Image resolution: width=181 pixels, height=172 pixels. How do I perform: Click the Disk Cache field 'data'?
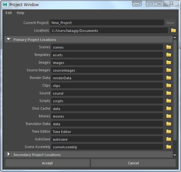click(107, 108)
